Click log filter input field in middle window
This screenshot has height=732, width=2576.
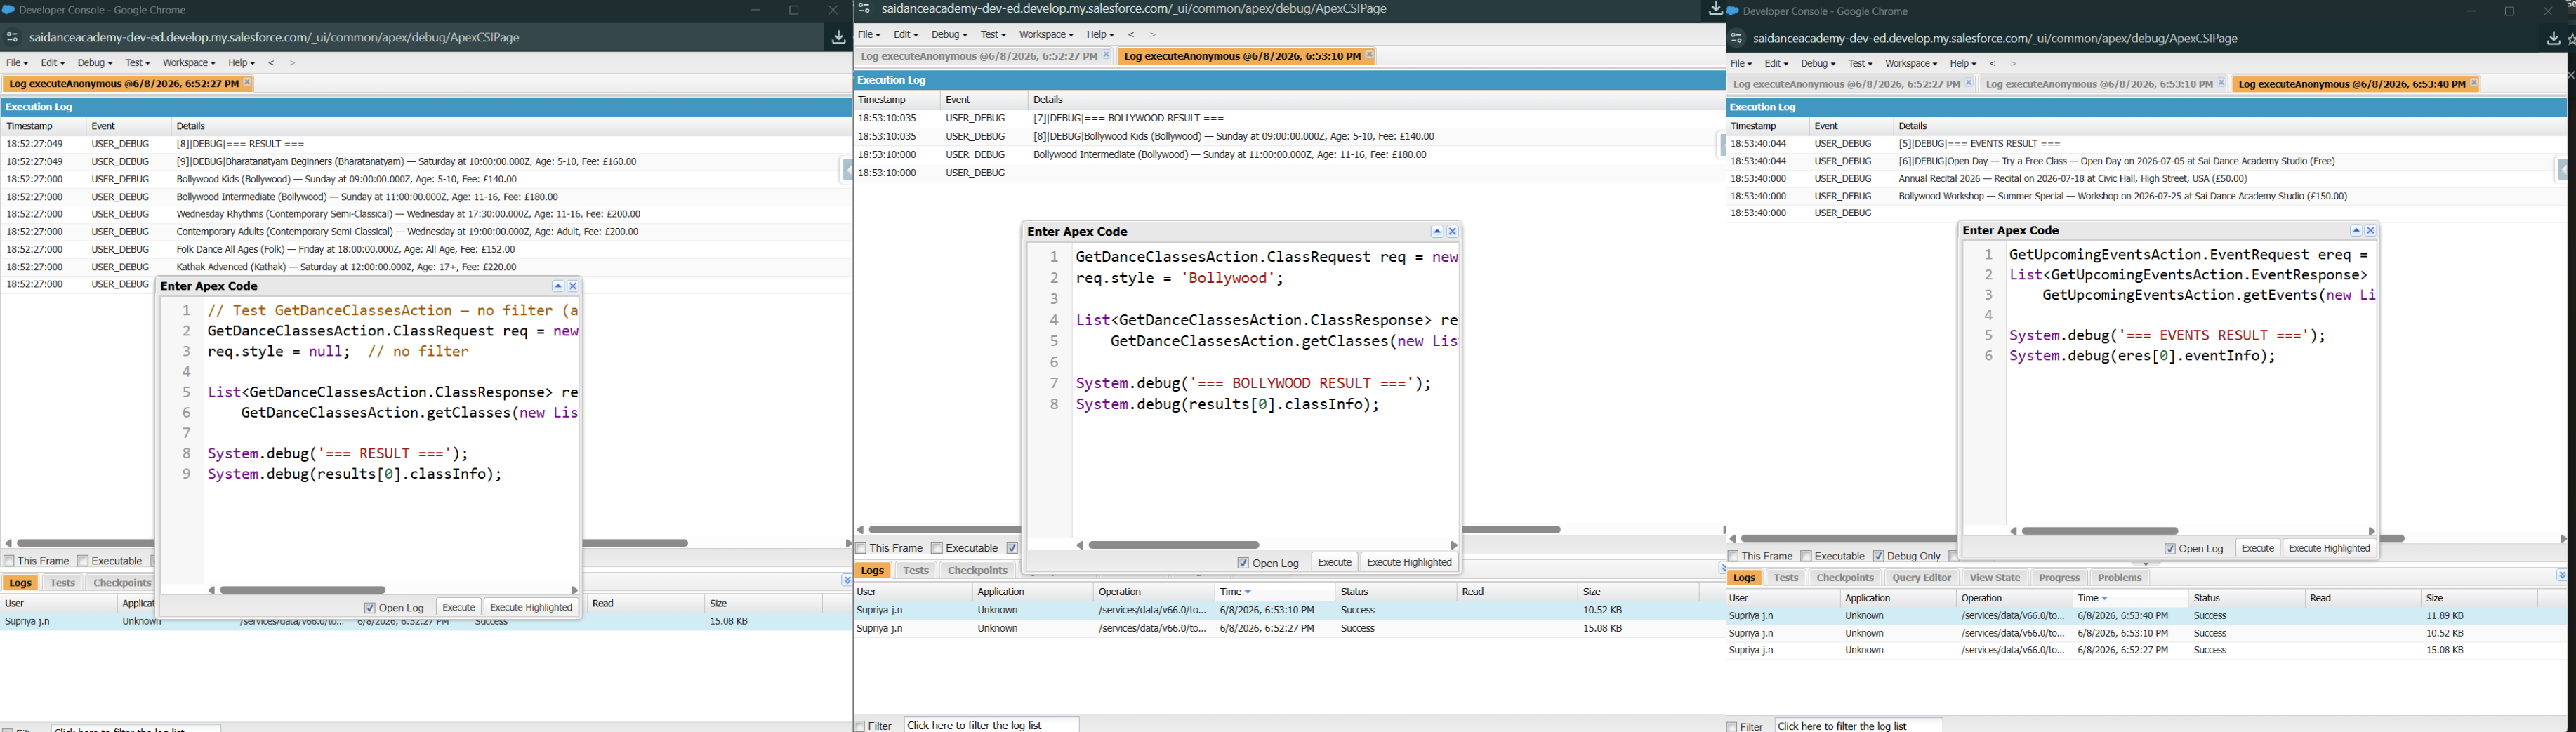pos(991,725)
